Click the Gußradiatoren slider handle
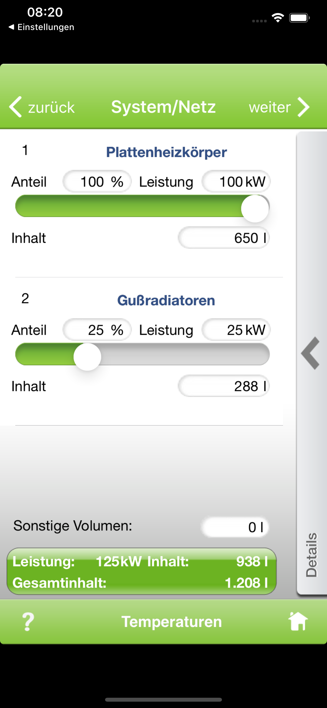This screenshot has height=708, width=327. [x=87, y=357]
